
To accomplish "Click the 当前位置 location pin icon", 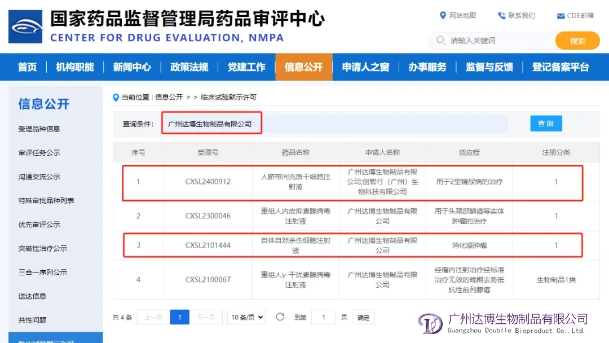I will [x=116, y=98].
